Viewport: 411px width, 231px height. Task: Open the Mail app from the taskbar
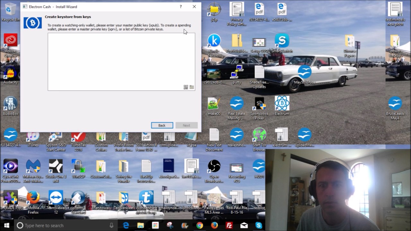click(244, 226)
